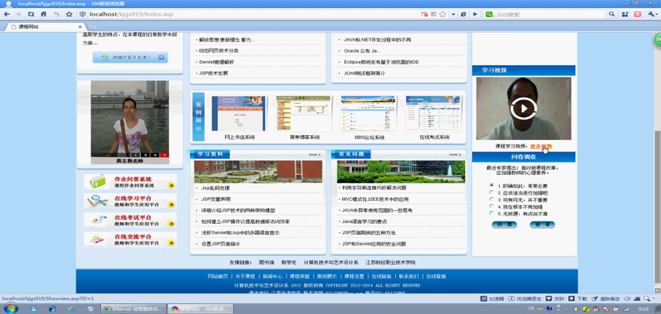The image size is (661, 314).
Task: Click the 作业问答系统 platform icon
Action: (x=96, y=182)
